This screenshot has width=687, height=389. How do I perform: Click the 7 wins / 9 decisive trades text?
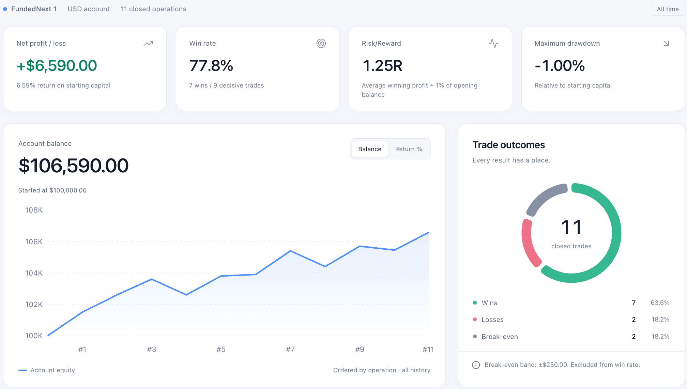tap(227, 85)
